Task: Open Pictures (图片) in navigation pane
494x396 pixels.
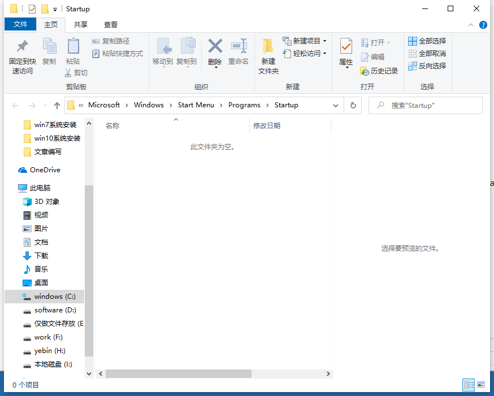Action: (36, 229)
